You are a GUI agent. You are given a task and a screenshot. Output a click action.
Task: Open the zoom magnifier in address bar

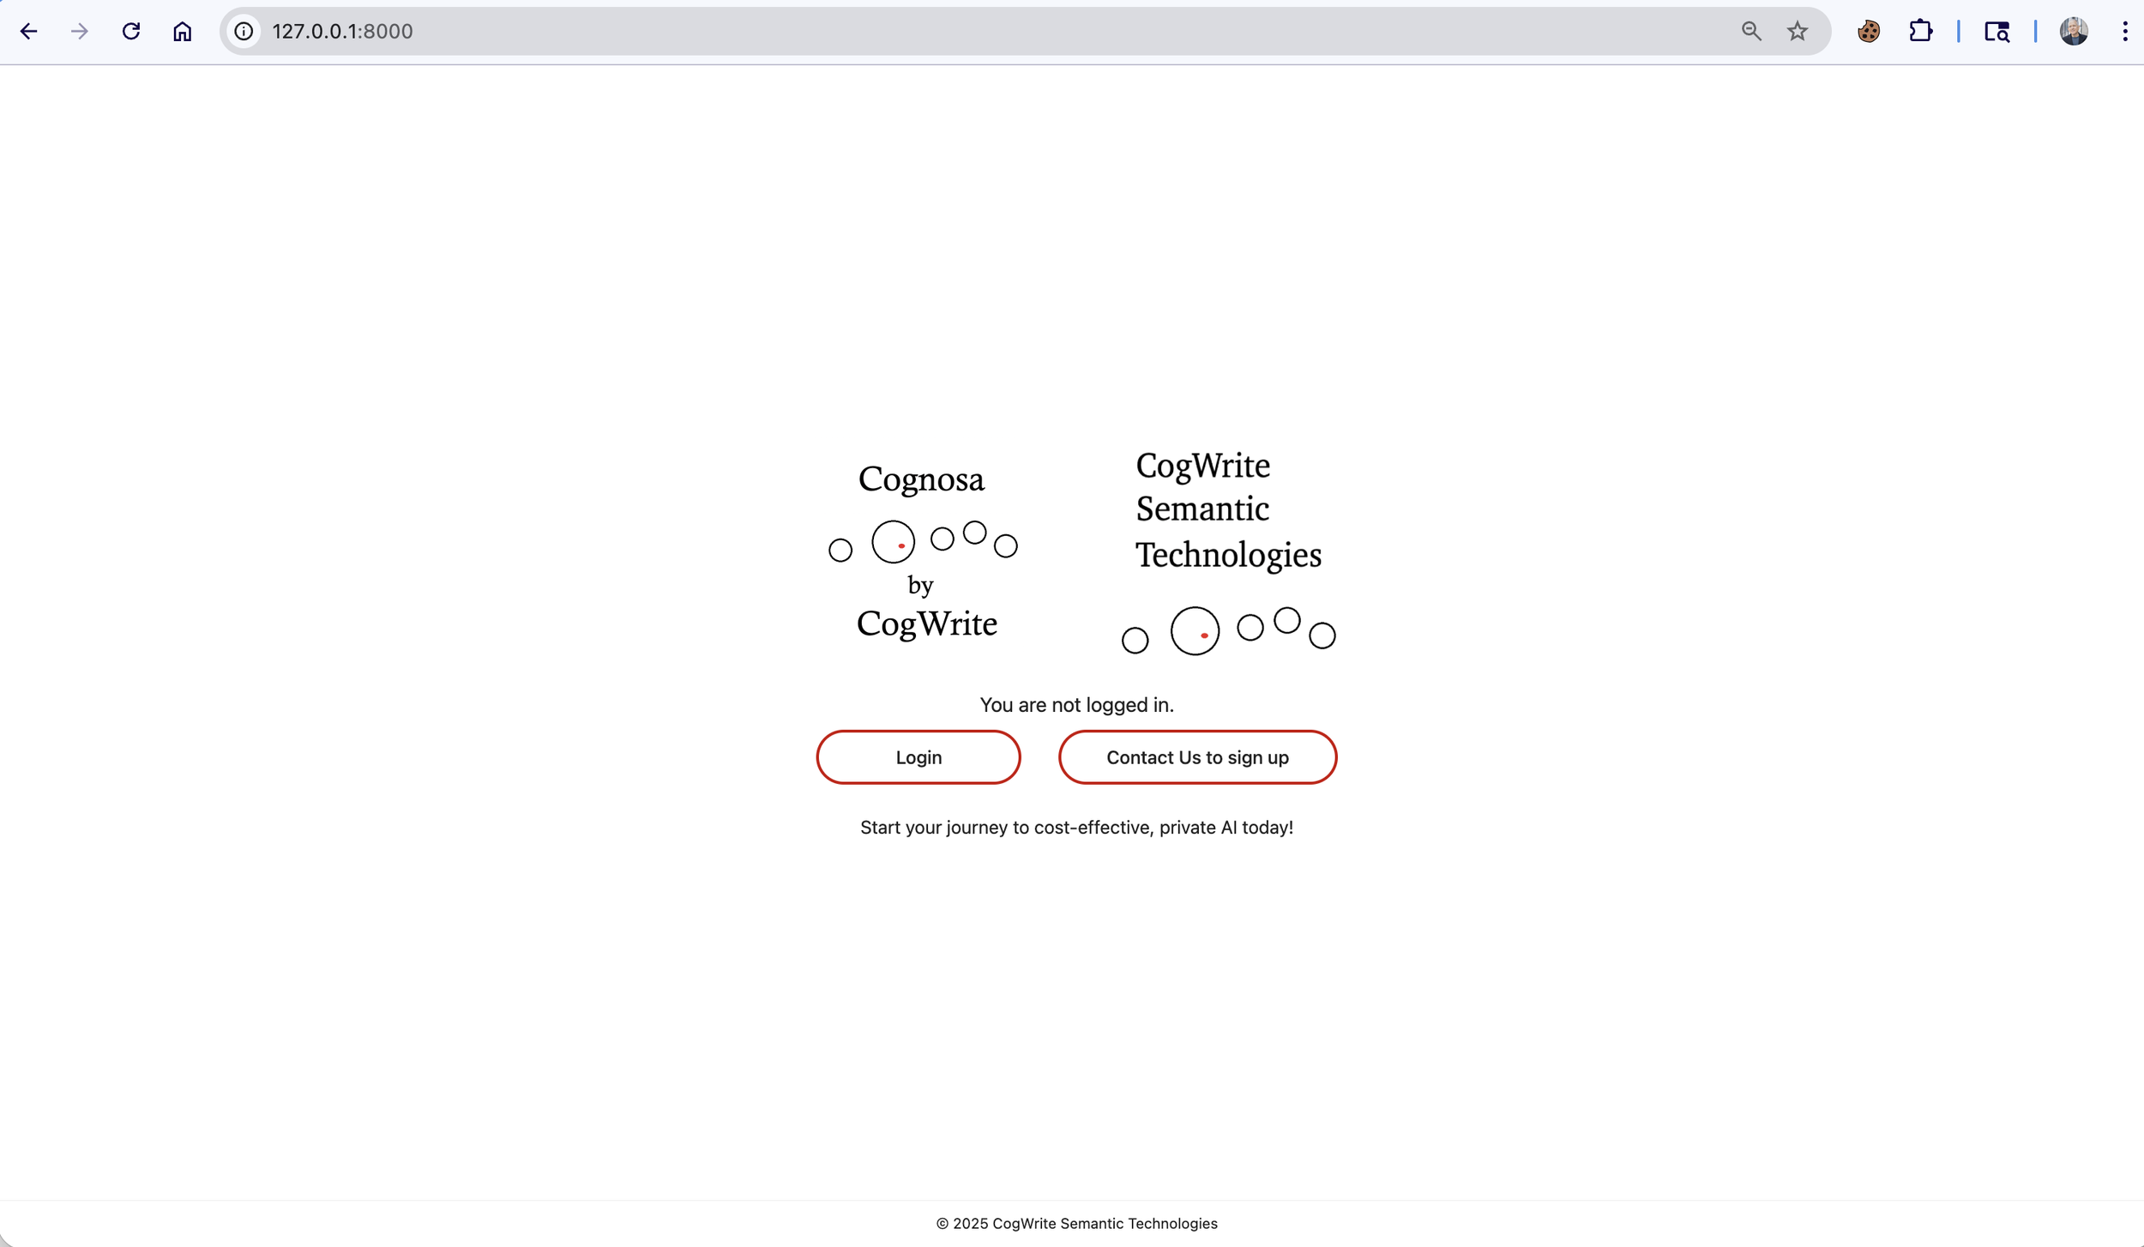(1751, 32)
